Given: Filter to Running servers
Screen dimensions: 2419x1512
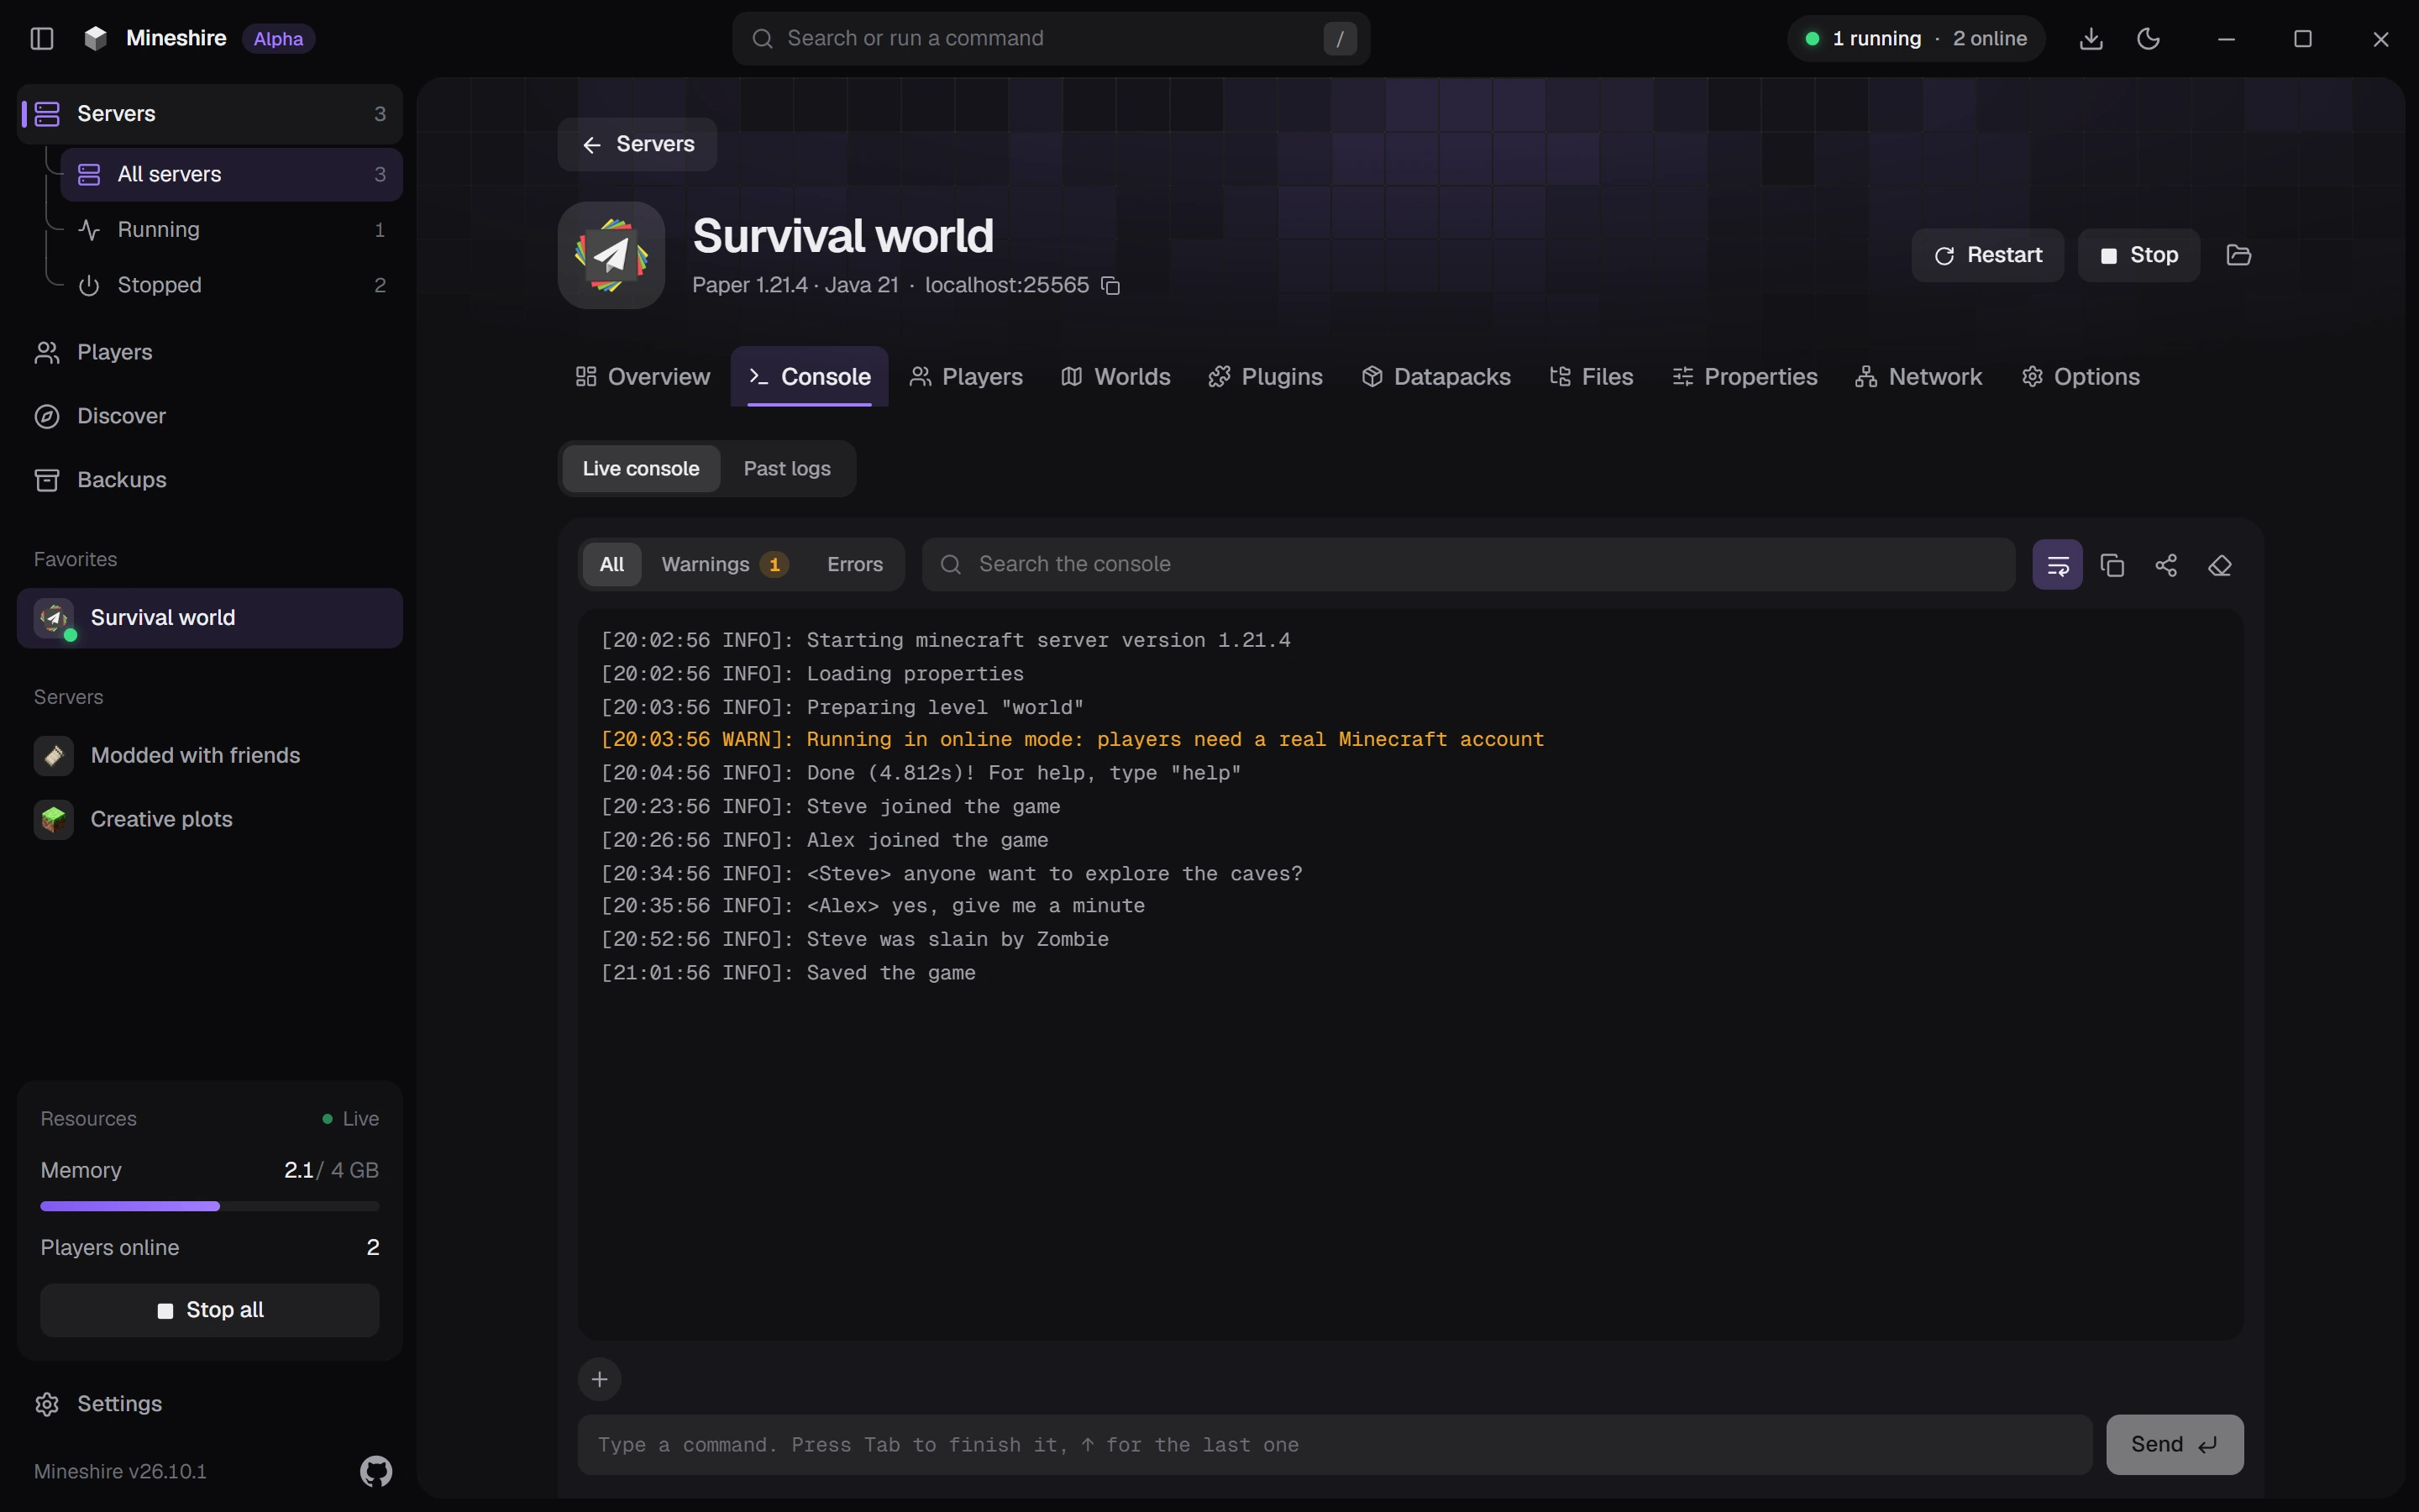Looking at the screenshot, I should [x=232, y=230].
